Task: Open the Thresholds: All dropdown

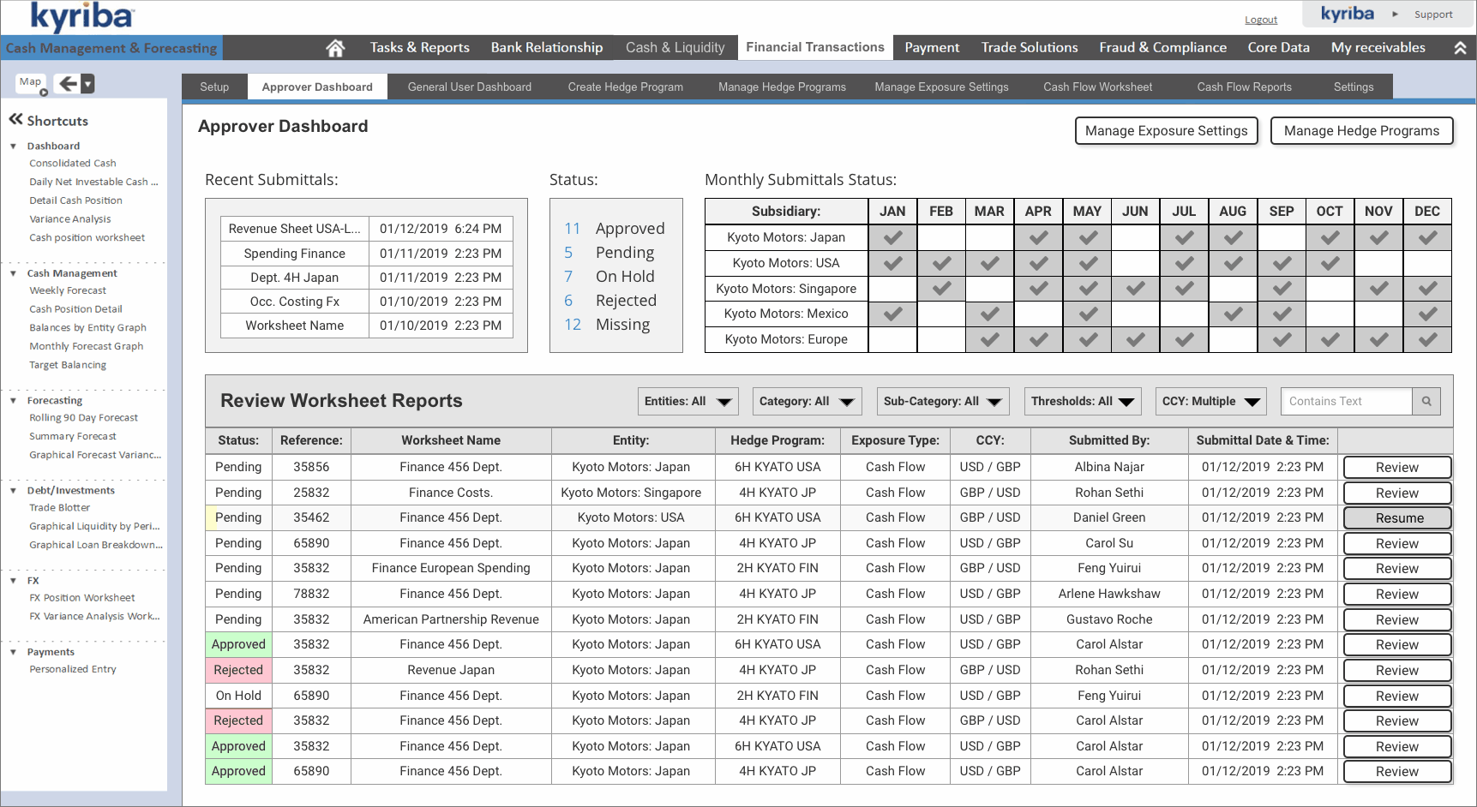Action: 1083,401
